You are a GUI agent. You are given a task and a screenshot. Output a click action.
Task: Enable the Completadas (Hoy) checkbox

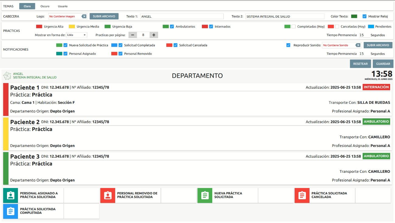[x=294, y=26]
